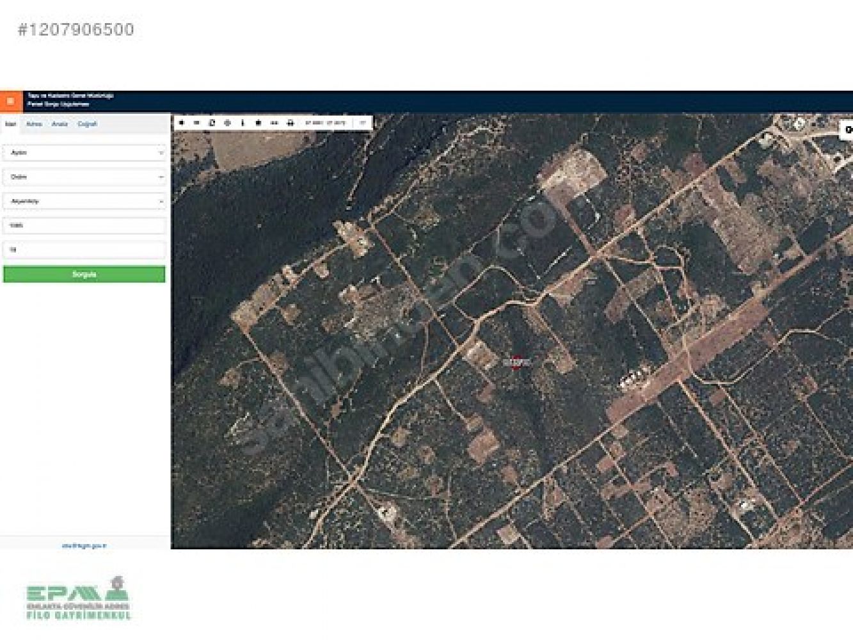853x640 pixels.
Task: Select the info (i) tool in map toolbar
Action: (243, 123)
